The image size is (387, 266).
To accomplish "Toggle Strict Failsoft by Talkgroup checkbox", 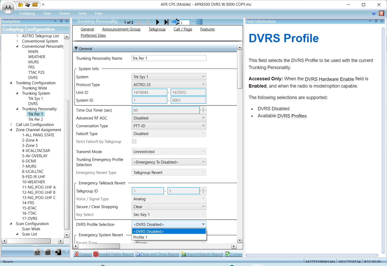I will [x=134, y=141].
